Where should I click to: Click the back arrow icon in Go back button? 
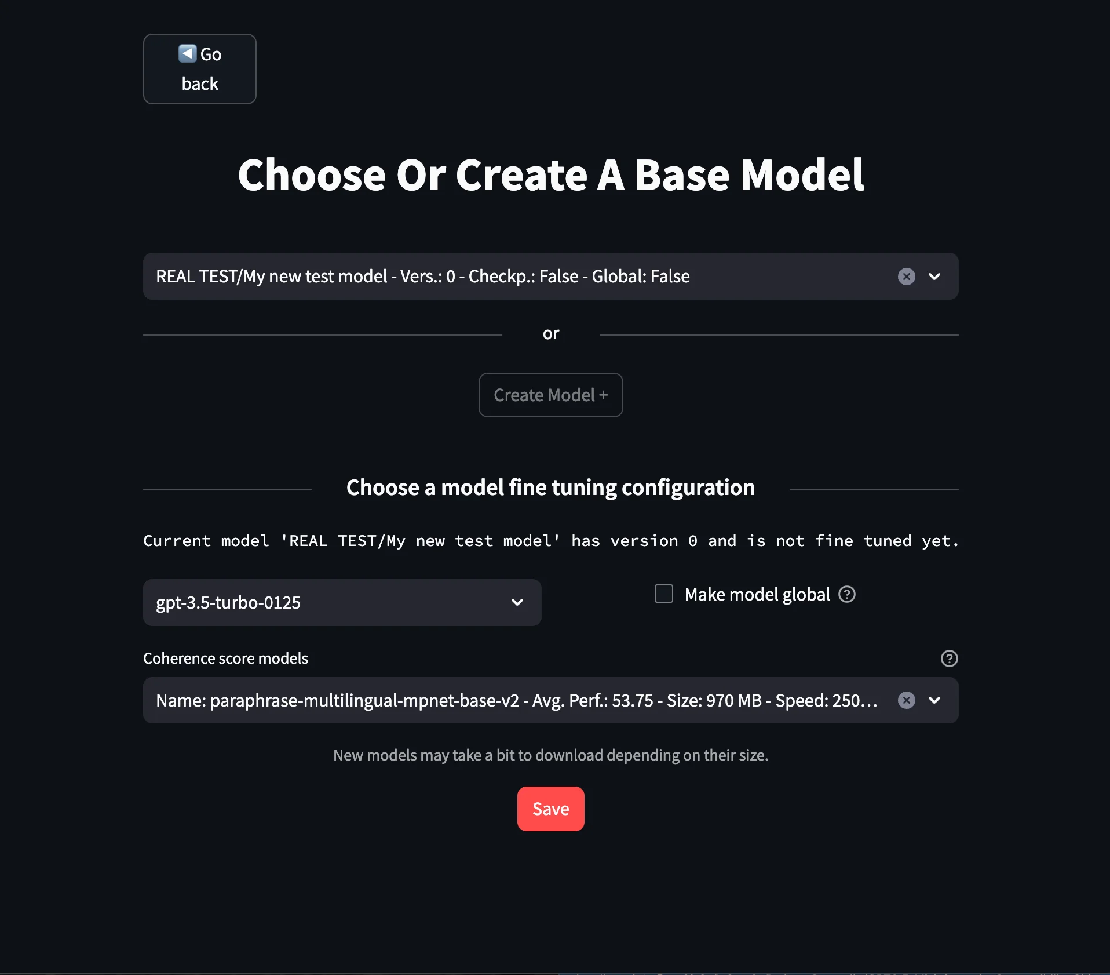(x=187, y=53)
